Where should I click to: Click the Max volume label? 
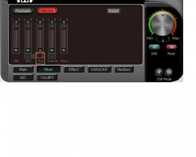click(176, 38)
